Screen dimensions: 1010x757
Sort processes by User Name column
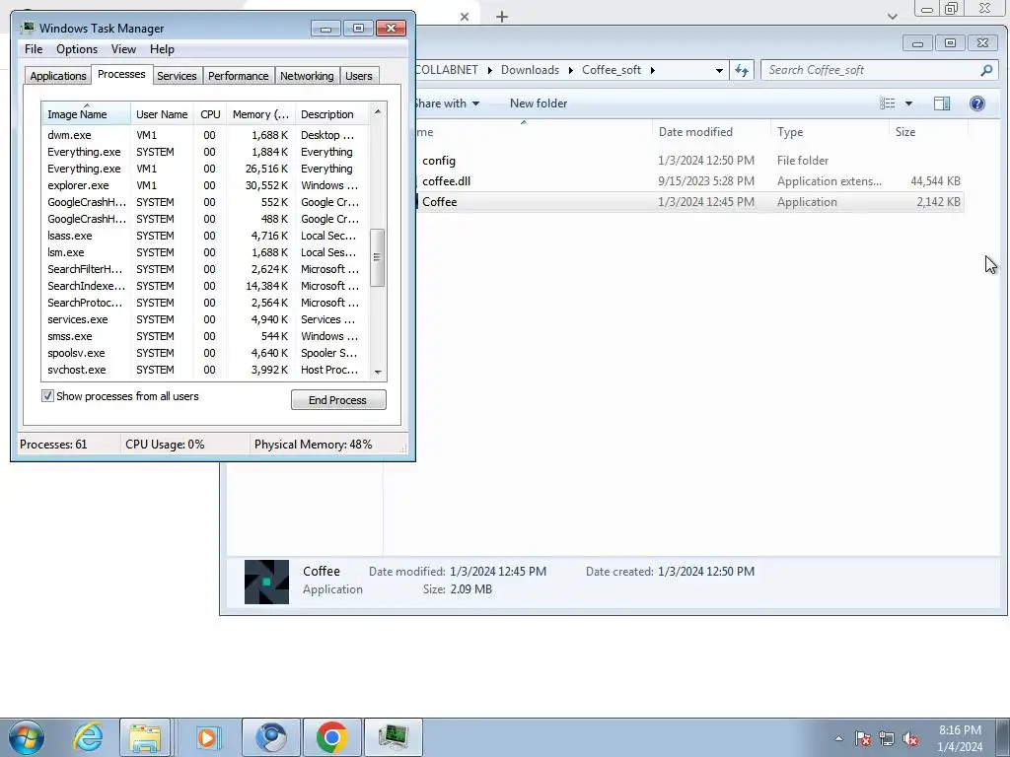[x=162, y=114]
